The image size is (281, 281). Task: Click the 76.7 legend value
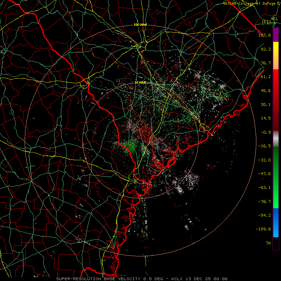[266, 63]
